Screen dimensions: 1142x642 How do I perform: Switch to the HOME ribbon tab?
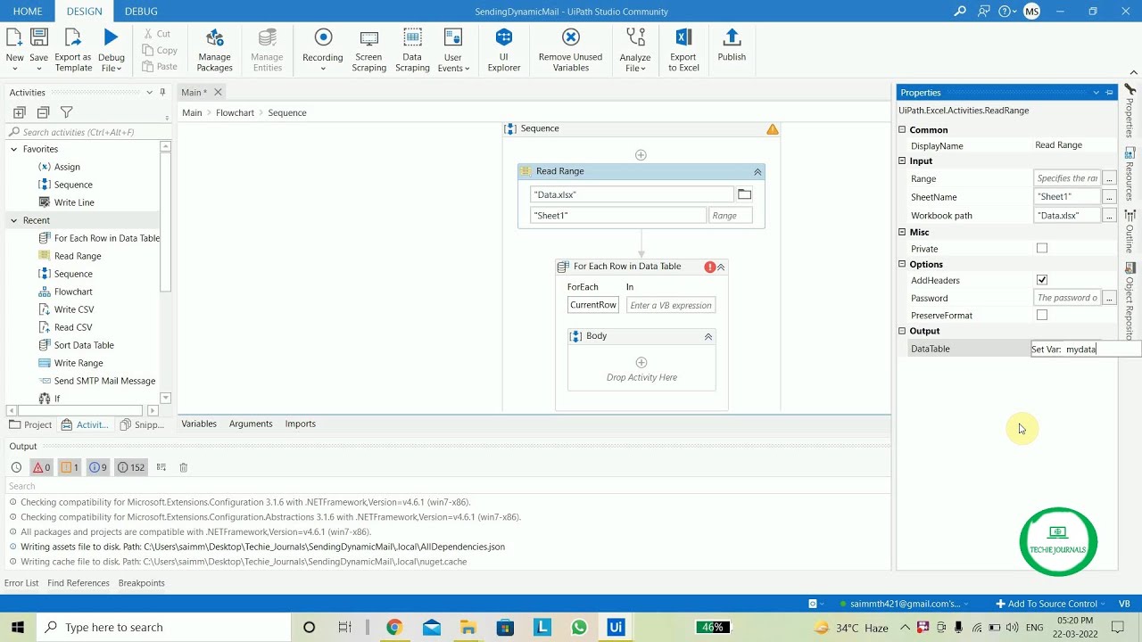28,11
